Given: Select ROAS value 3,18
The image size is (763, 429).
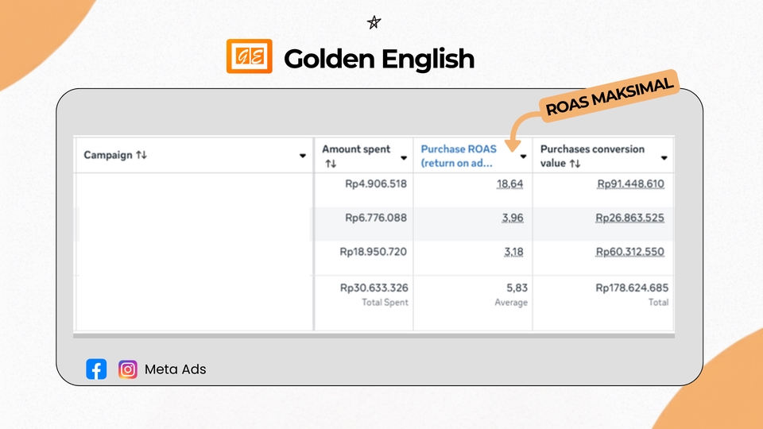Looking at the screenshot, I should 513,252.
